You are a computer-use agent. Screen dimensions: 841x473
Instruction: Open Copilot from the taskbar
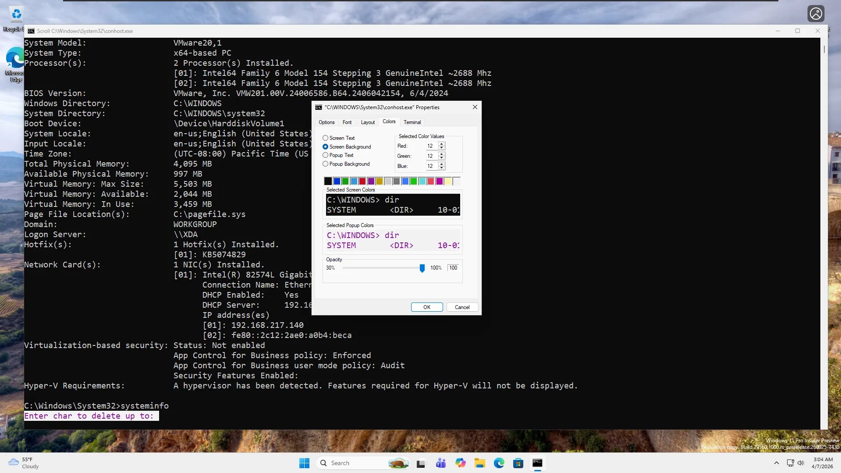(461, 462)
